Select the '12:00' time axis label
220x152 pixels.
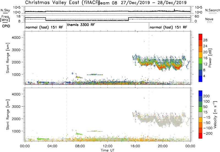108,146
